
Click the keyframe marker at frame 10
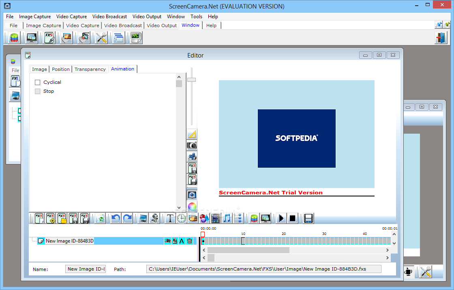pyautogui.click(x=243, y=241)
